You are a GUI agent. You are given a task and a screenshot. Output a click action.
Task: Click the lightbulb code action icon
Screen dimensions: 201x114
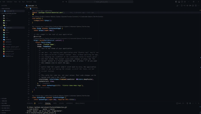33,15
